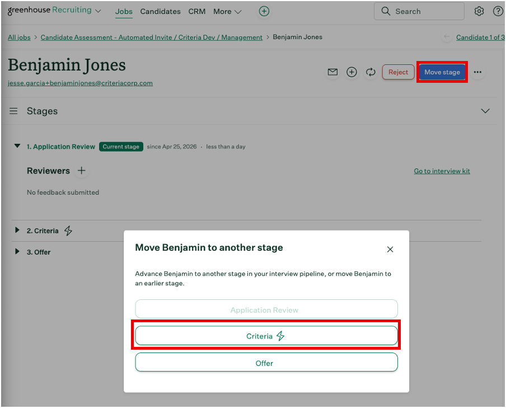
Task: Click the email candidate envelope icon
Action: pos(332,72)
